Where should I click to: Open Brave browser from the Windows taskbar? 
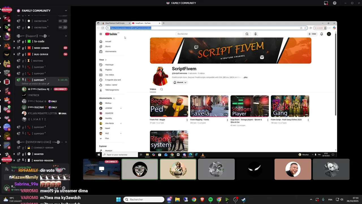point(202,199)
